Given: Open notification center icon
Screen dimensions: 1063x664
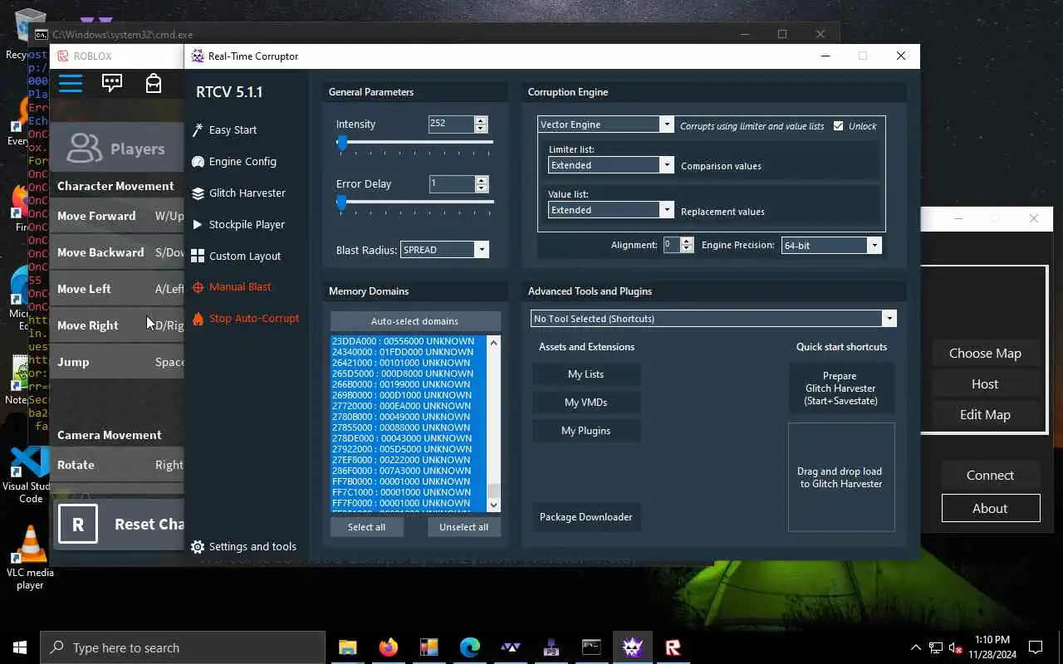Looking at the screenshot, I should pos(1036,647).
